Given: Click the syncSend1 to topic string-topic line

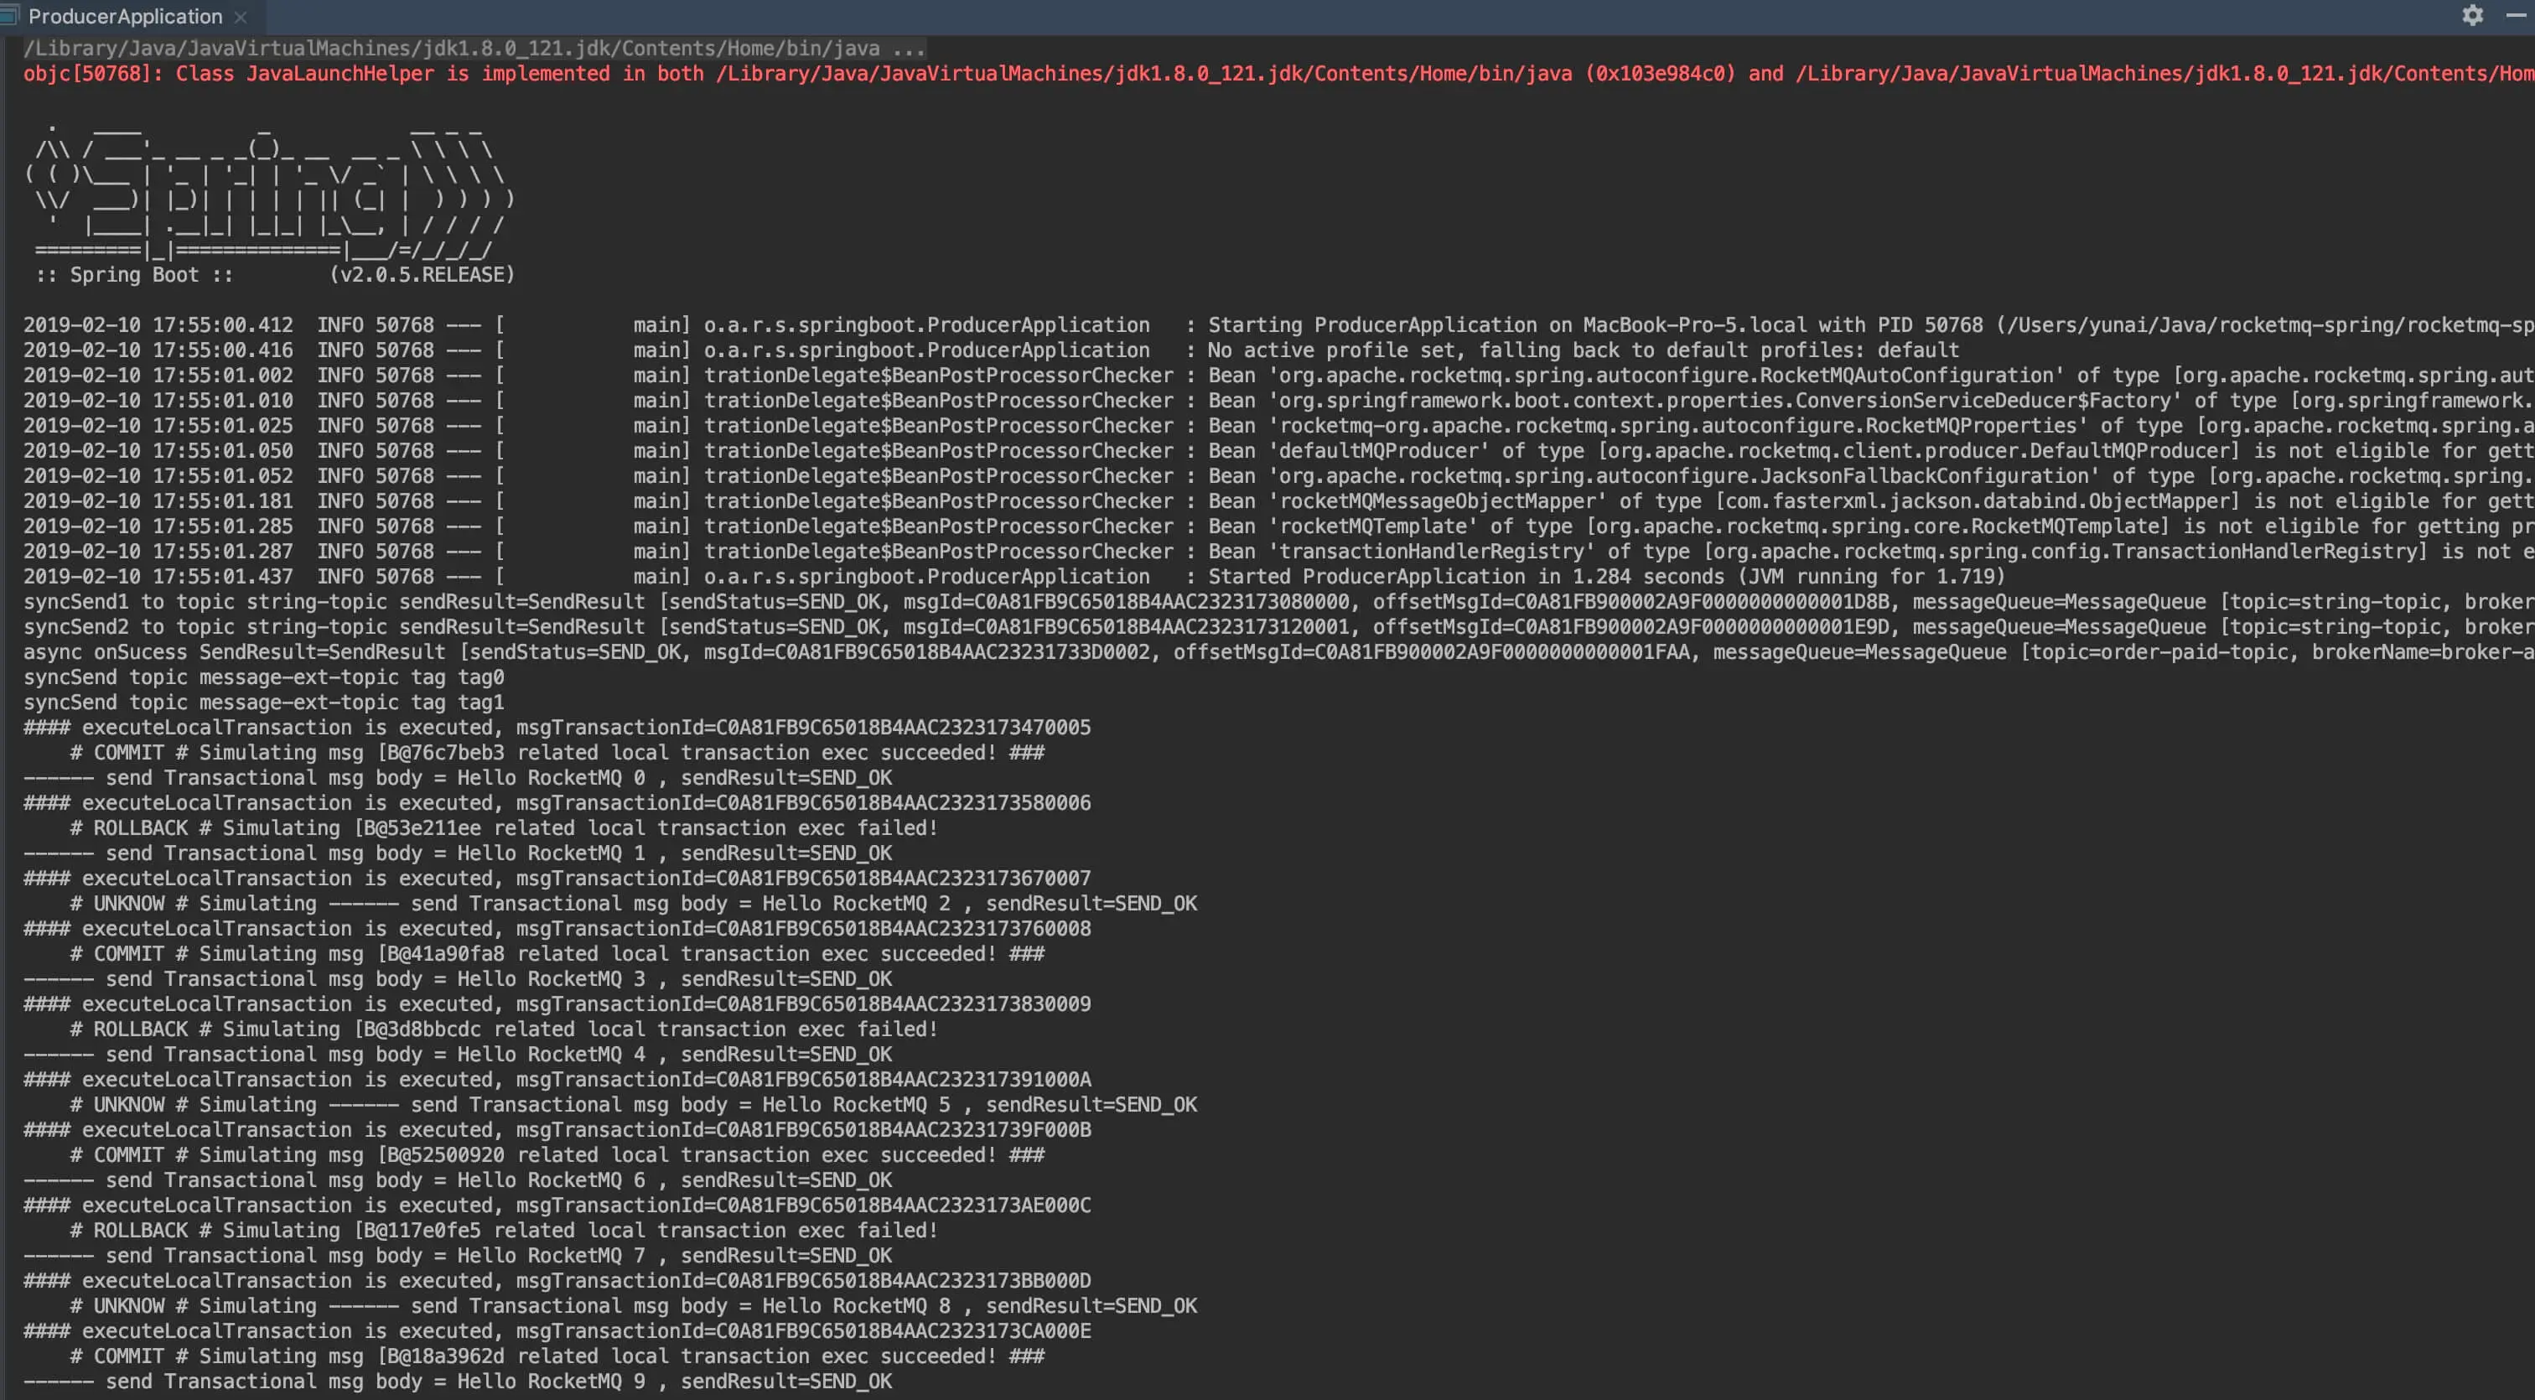Looking at the screenshot, I should point(334,602).
